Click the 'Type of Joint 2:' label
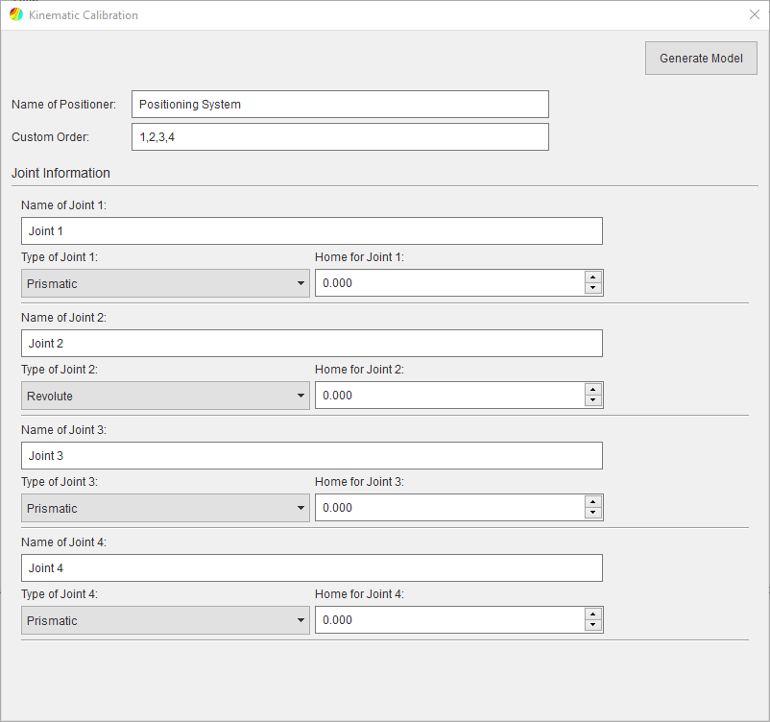 (x=60, y=370)
